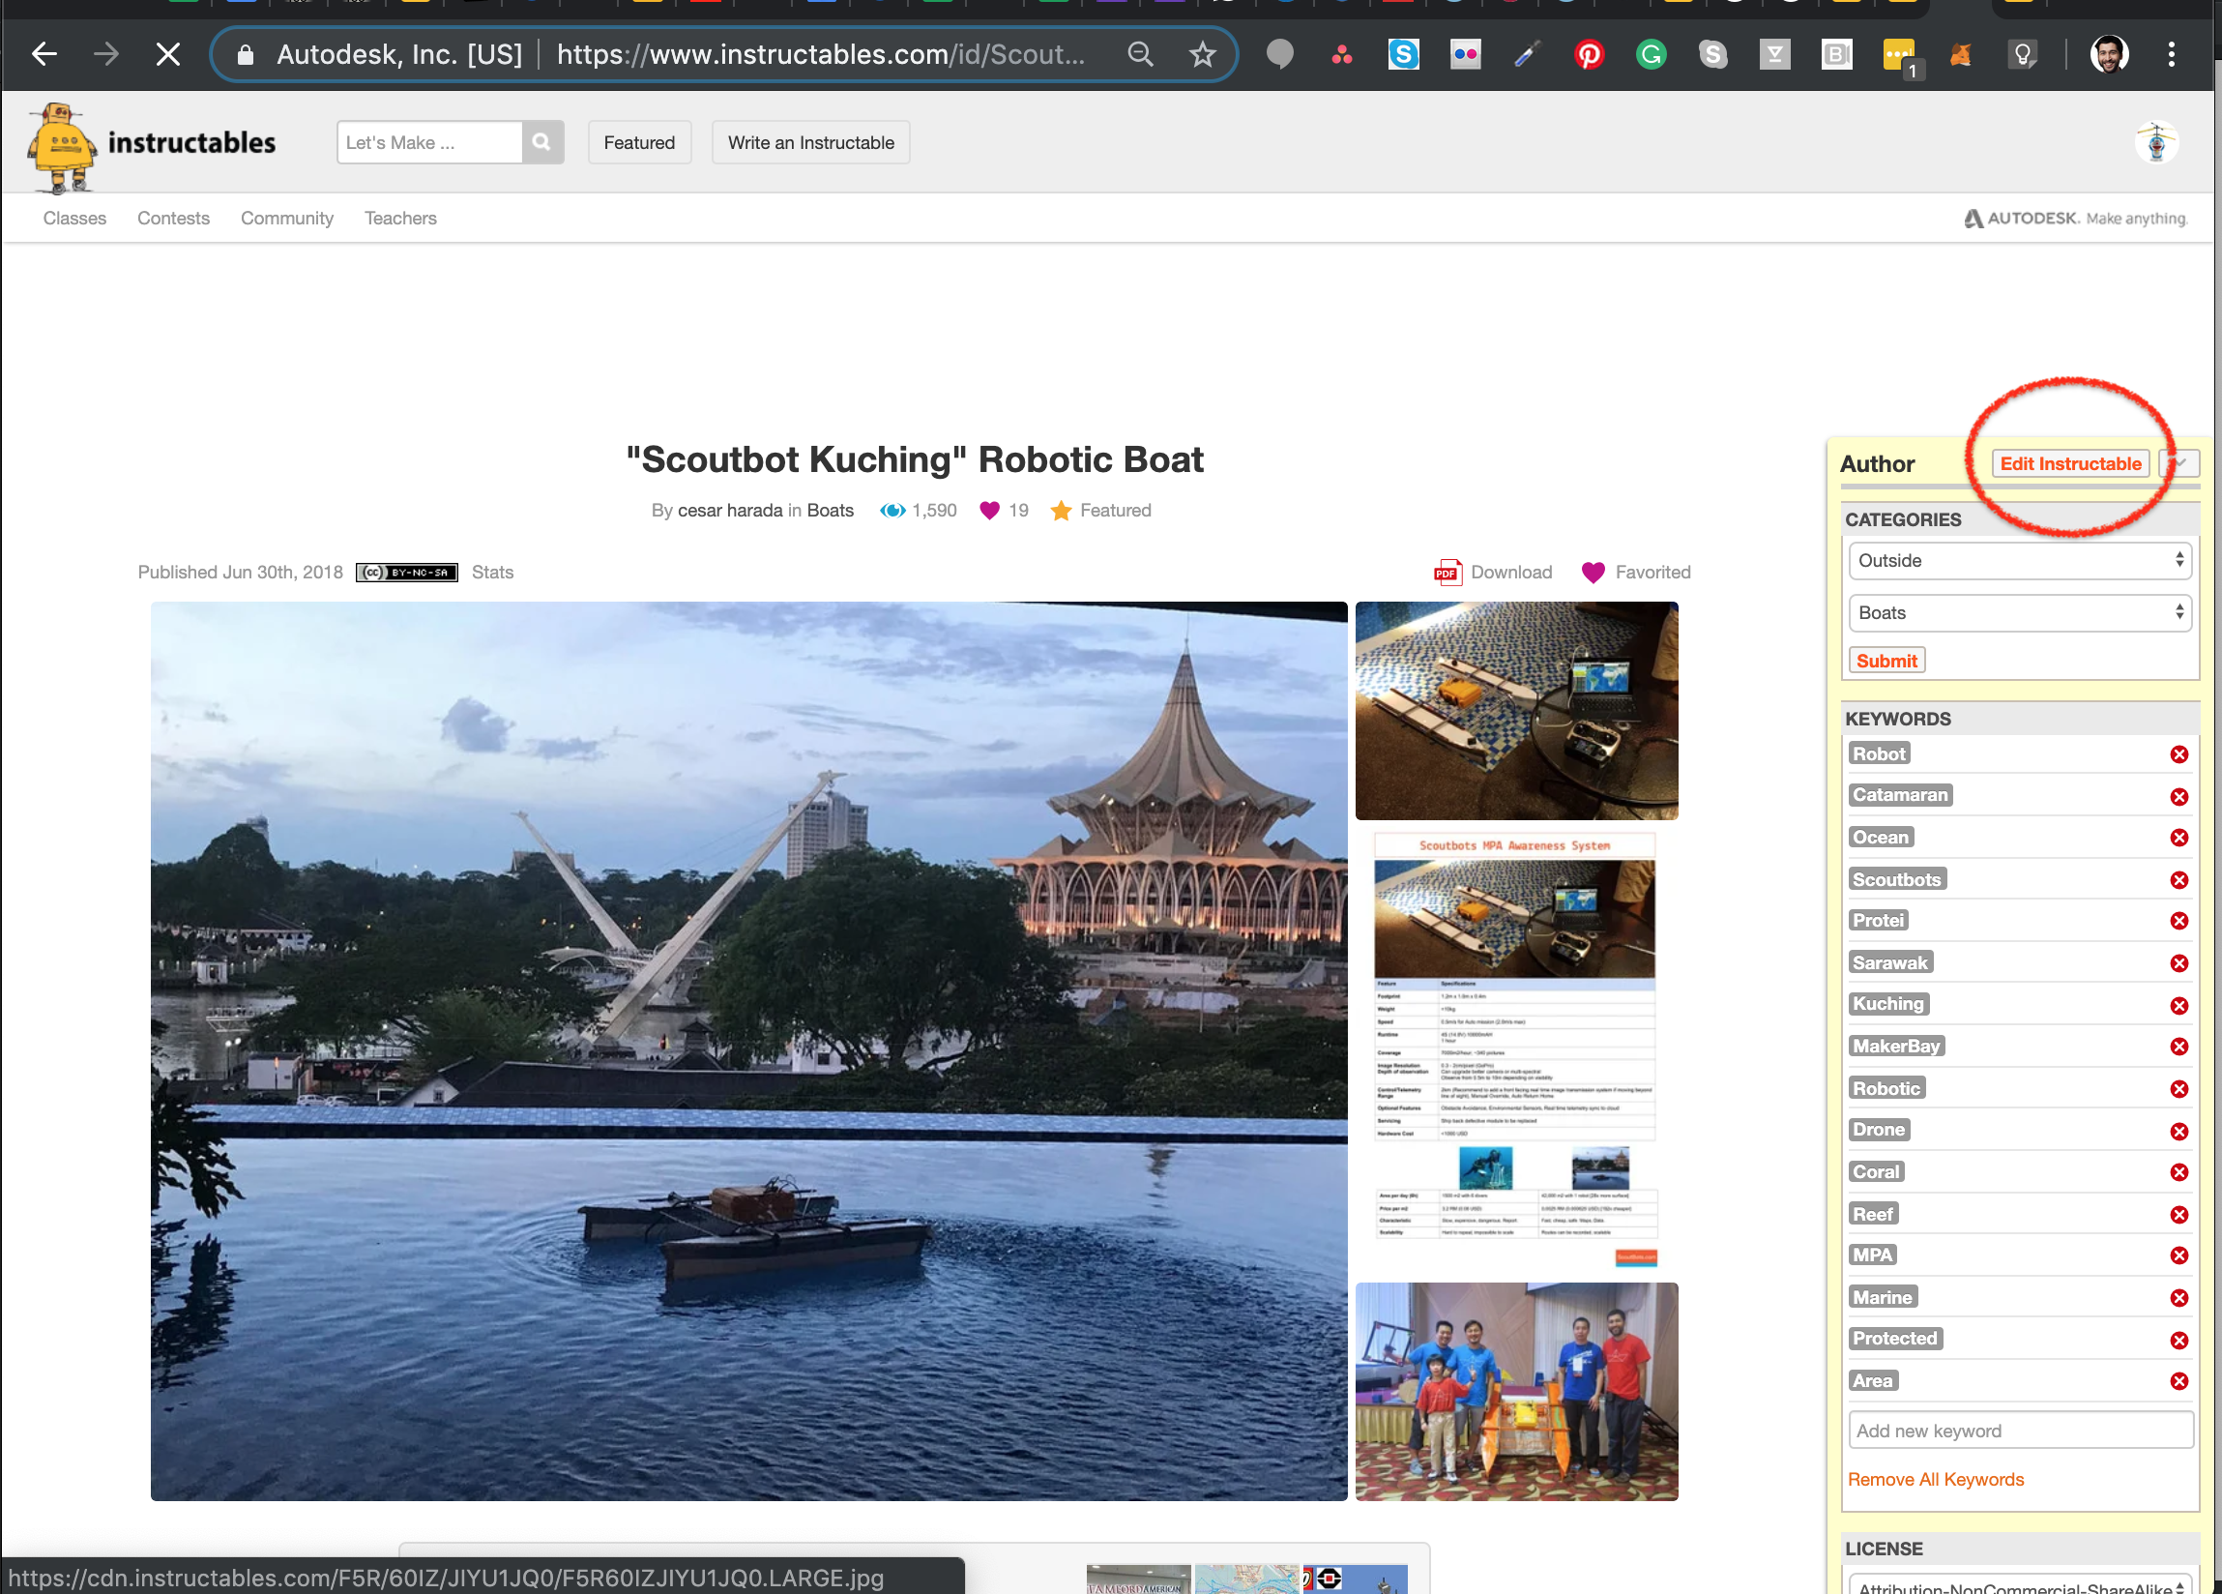Open the Flickr extension icon
Image resolution: width=2222 pixels, height=1594 pixels.
1465,54
